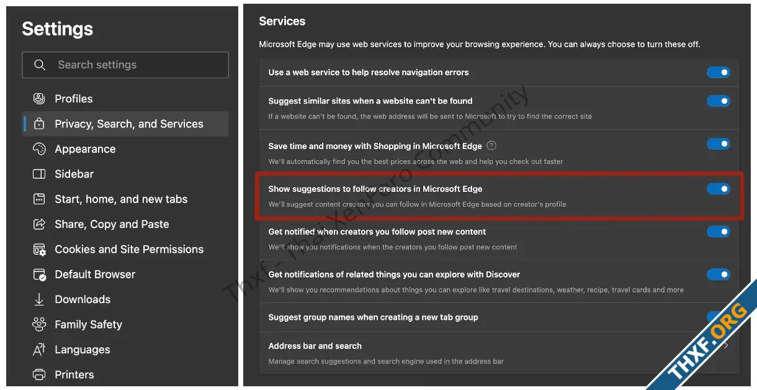
Task: Click the Sidebar panel icon
Action: [x=39, y=174]
